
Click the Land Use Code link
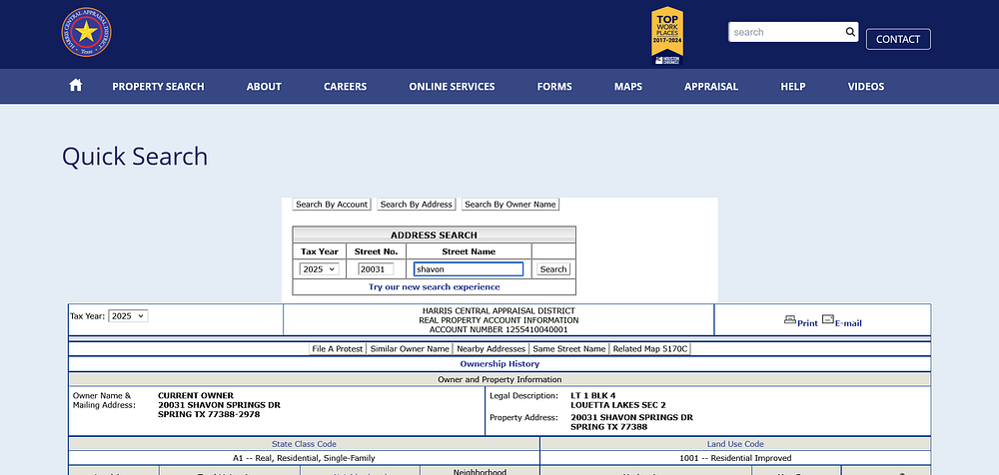coord(735,444)
